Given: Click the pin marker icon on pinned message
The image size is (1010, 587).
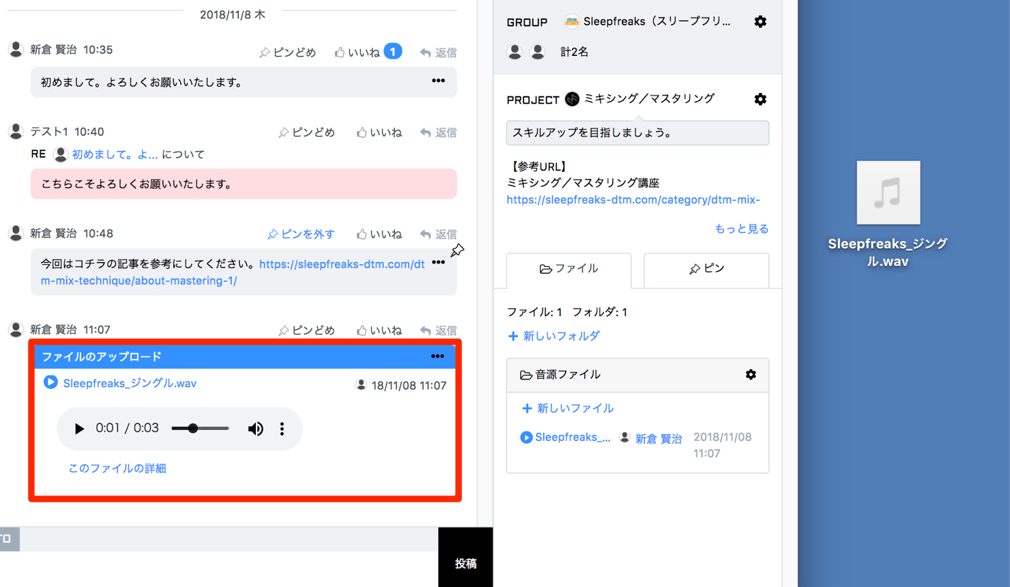Looking at the screenshot, I should click(x=457, y=250).
